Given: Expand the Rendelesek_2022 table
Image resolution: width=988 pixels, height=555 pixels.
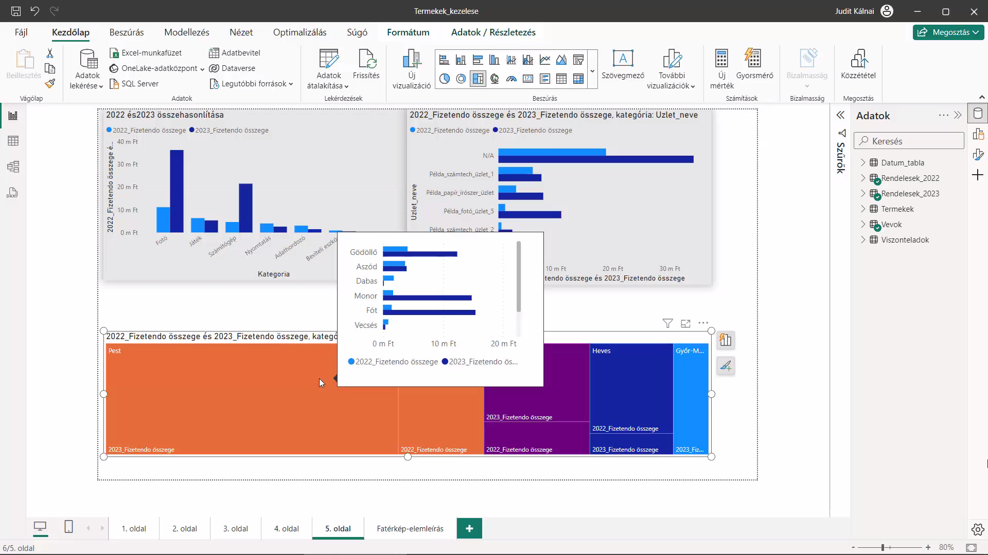Looking at the screenshot, I should 863,178.
